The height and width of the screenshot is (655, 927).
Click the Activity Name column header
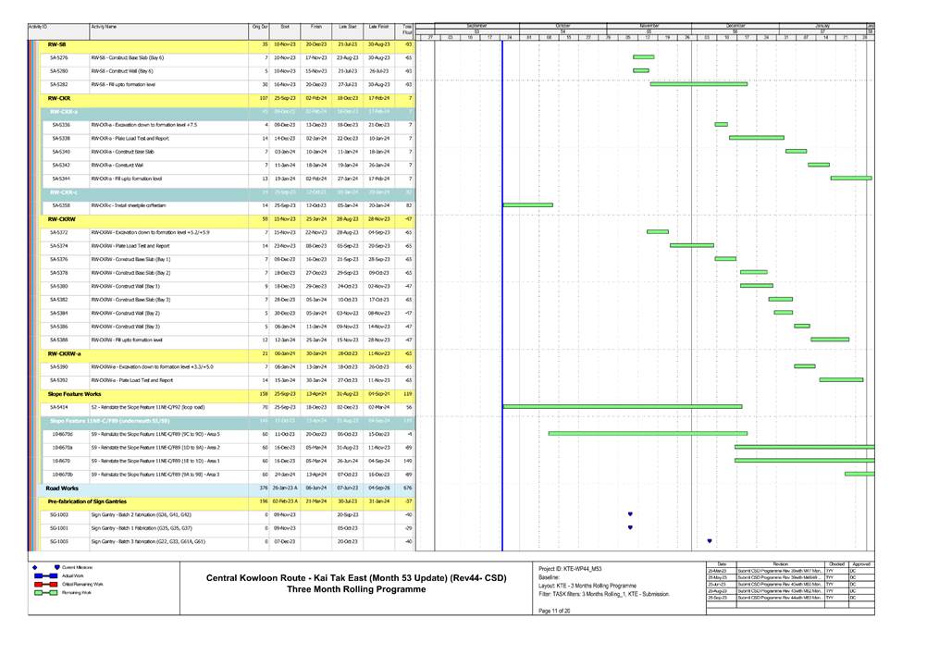pyautogui.click(x=104, y=29)
